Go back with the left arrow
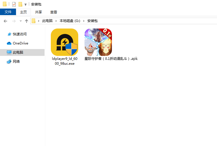This screenshot has width=217, height=146. pyautogui.click(x=5, y=21)
